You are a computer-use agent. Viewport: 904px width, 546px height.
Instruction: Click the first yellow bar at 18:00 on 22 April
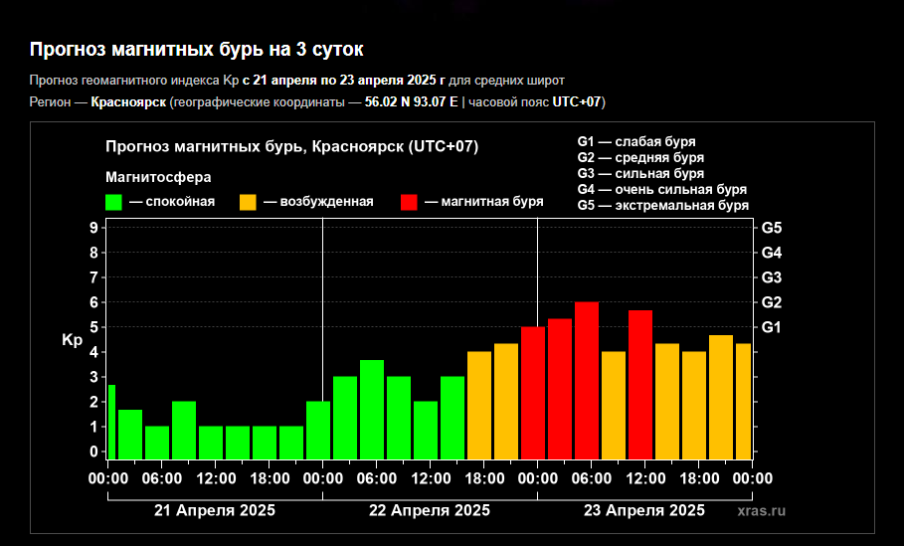click(479, 406)
